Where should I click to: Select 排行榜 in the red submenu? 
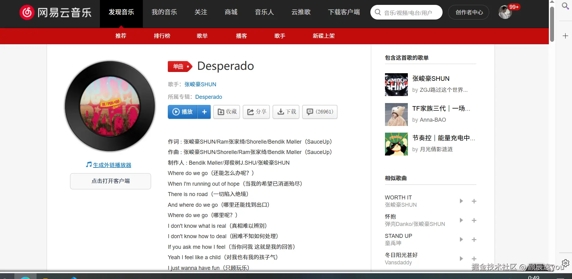point(162,36)
